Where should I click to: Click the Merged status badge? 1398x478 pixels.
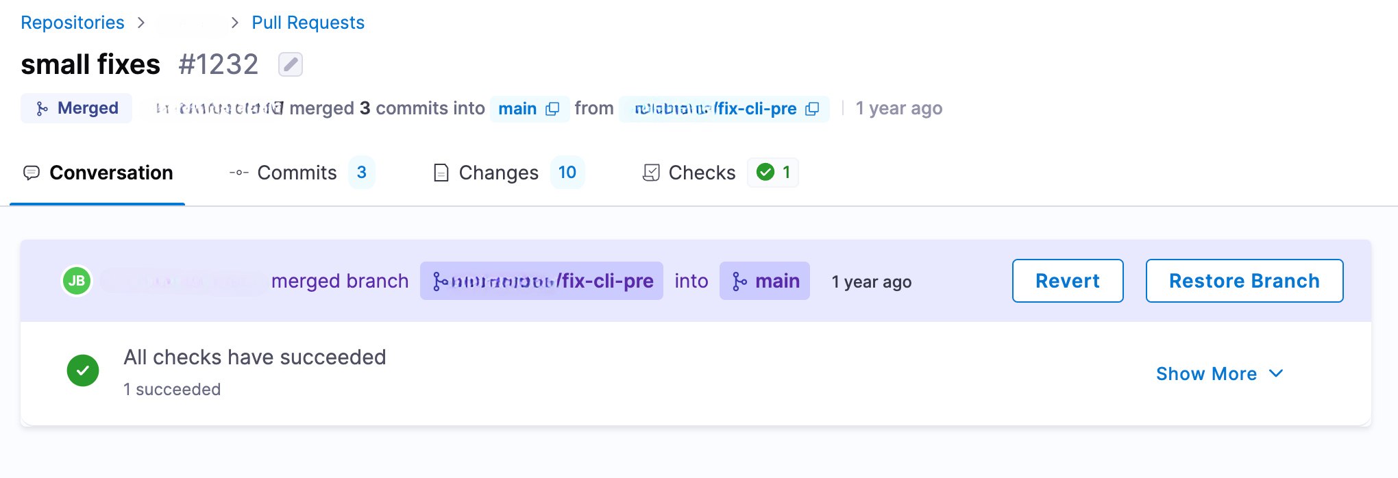coord(77,108)
